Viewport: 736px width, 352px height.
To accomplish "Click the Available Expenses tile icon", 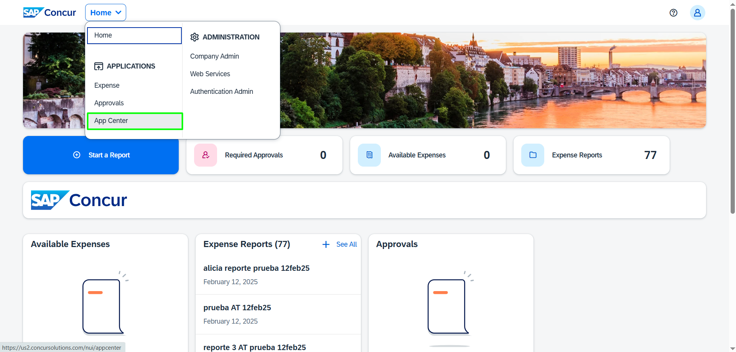I will 369,155.
